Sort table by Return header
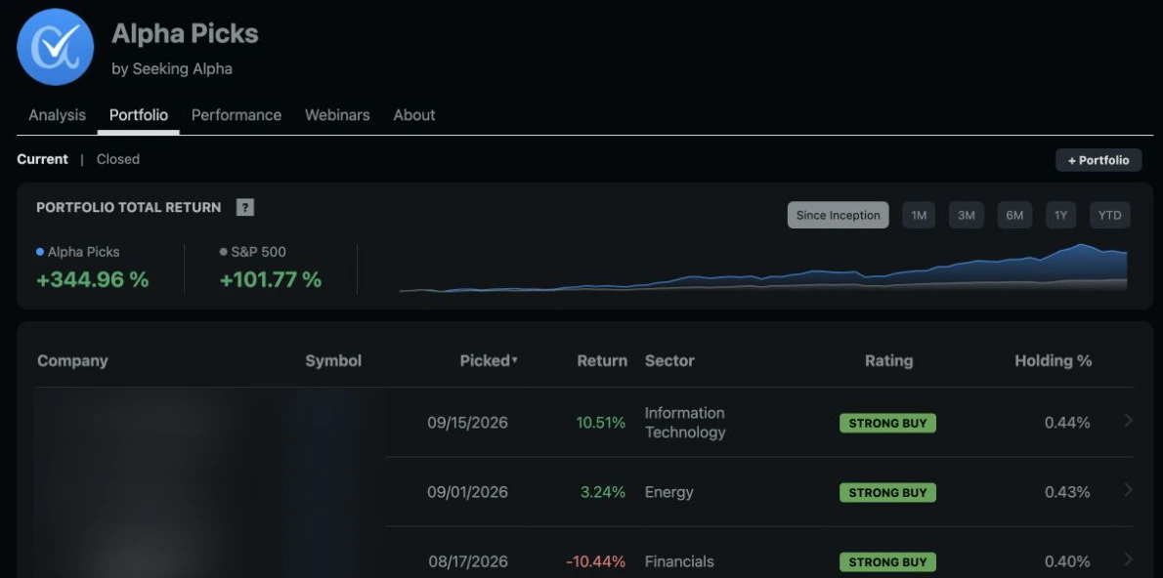1163x578 pixels. pos(602,361)
